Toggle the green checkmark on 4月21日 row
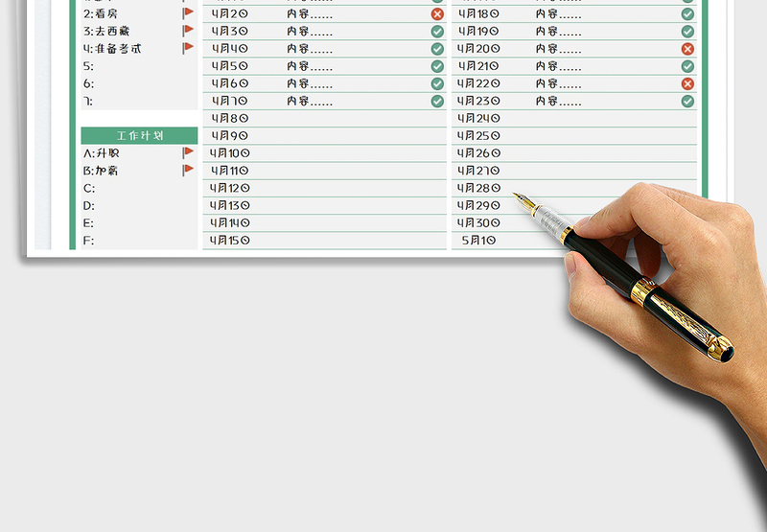 coord(687,66)
